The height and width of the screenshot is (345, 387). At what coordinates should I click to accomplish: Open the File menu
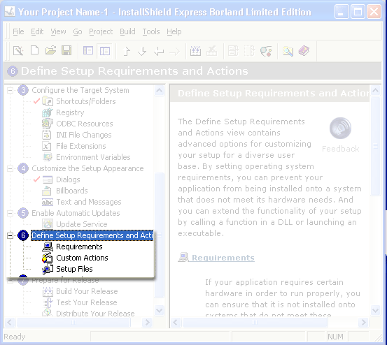click(x=18, y=31)
